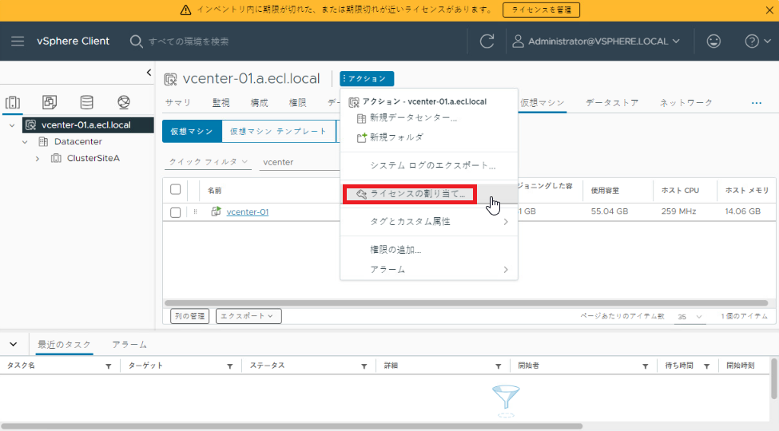The image size is (779, 431).
Task: Open the Summary tab
Action: click(x=178, y=103)
